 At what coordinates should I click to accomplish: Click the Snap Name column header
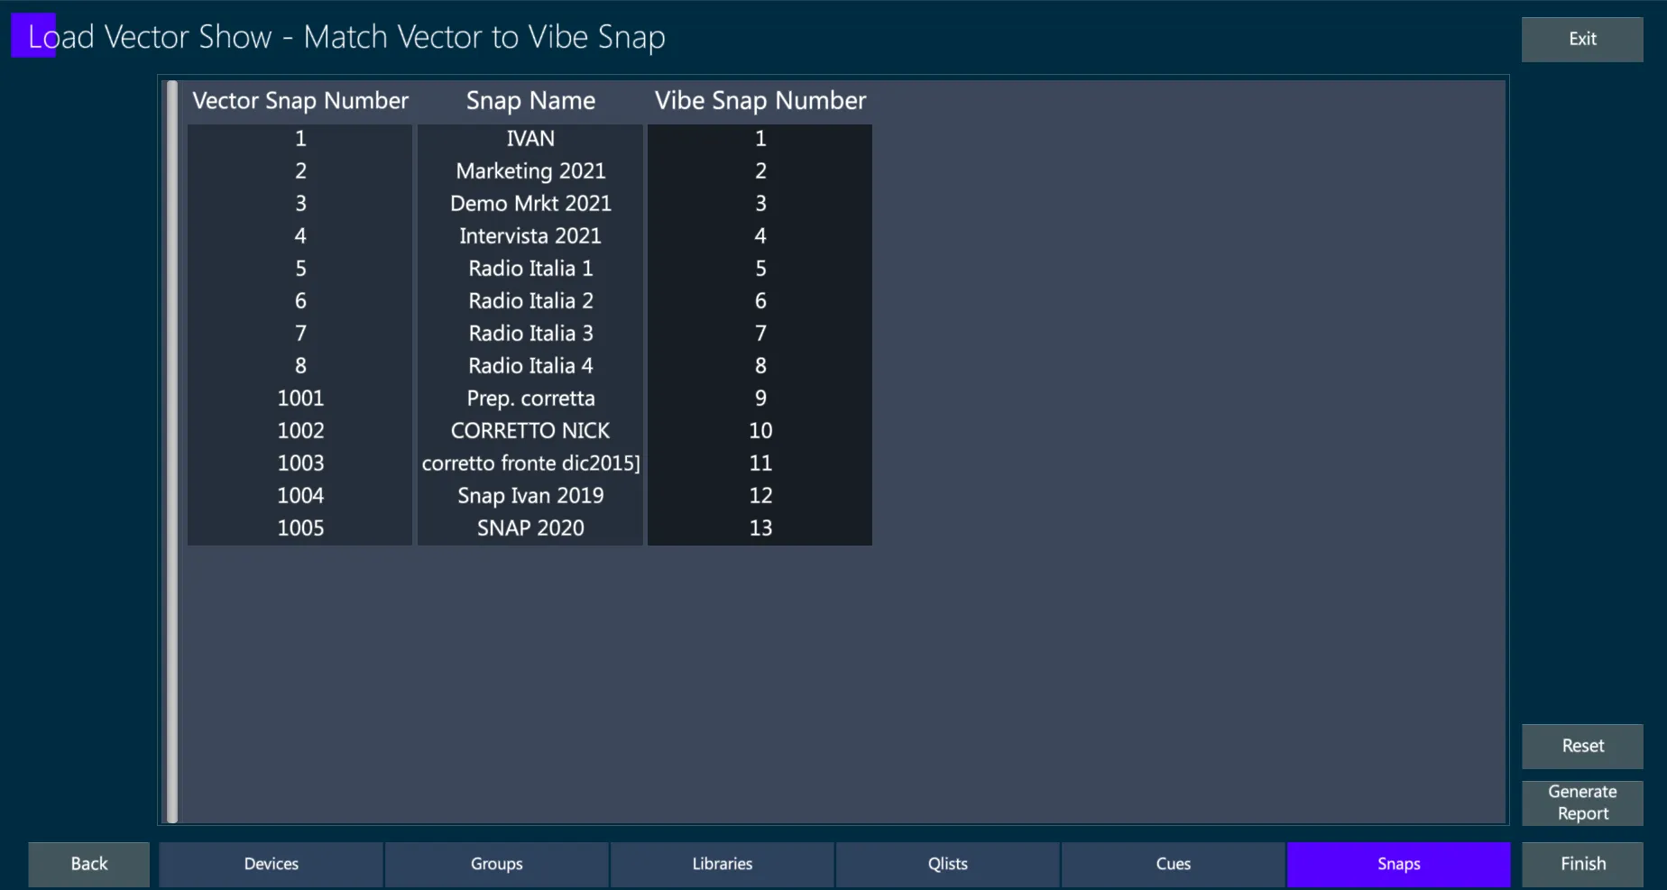[530, 101]
